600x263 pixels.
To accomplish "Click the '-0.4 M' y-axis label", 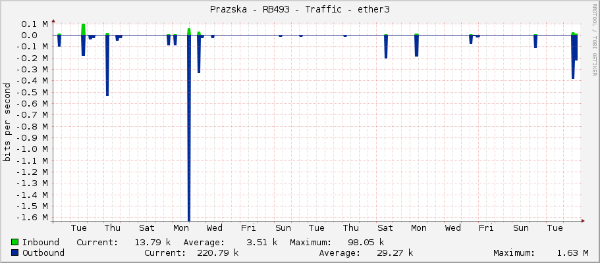I will coord(32,81).
